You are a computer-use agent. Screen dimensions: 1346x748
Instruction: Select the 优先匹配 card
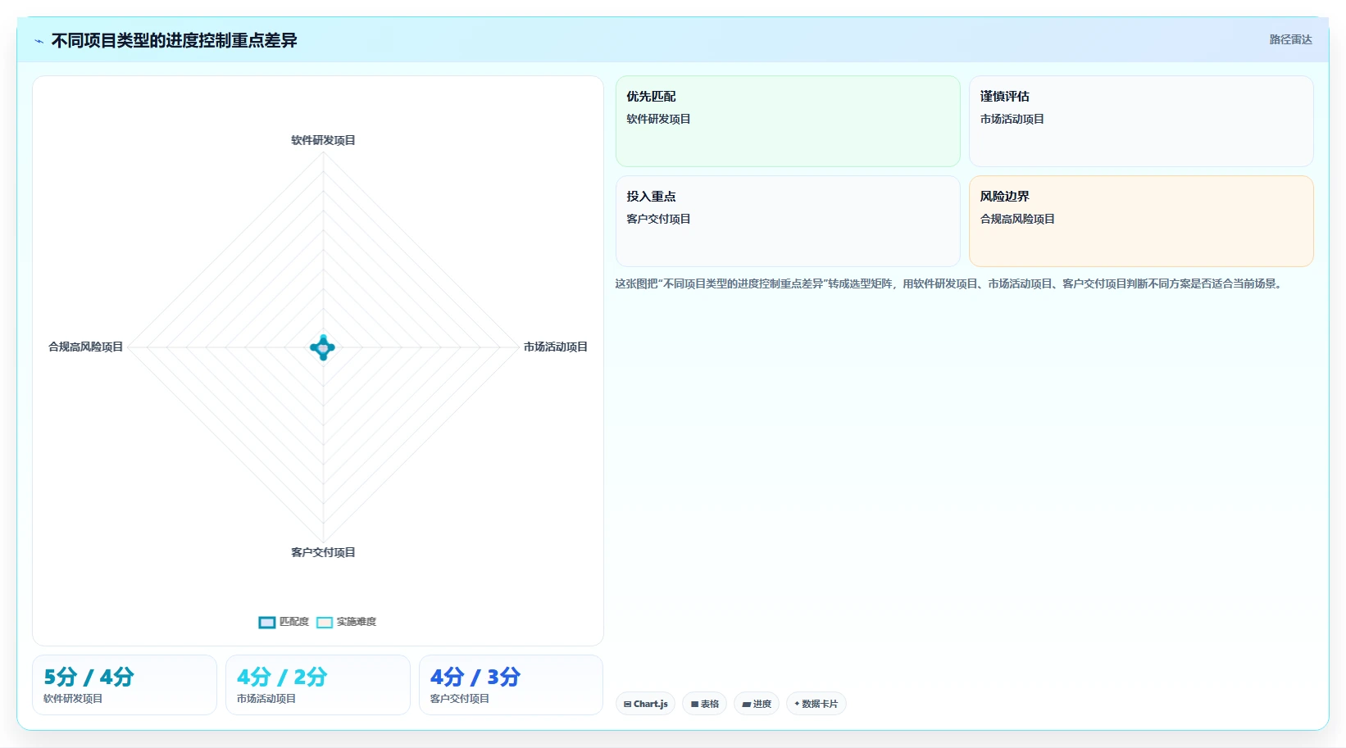click(x=788, y=121)
